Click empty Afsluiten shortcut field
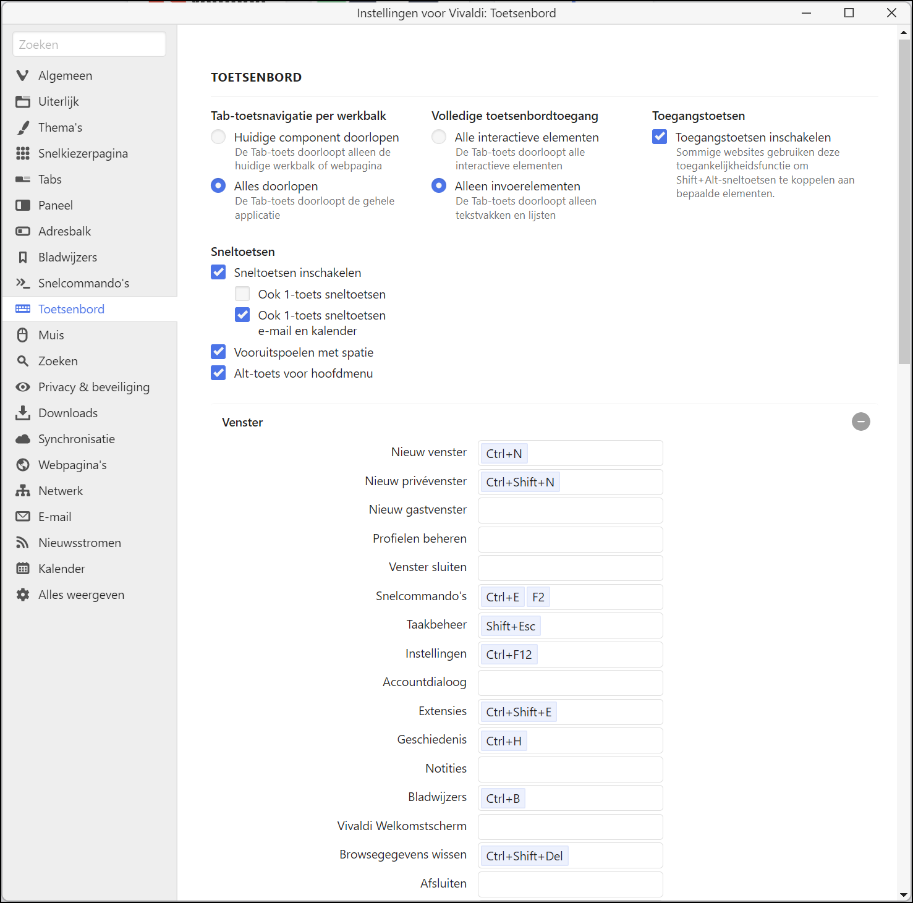The width and height of the screenshot is (913, 903). 570,884
